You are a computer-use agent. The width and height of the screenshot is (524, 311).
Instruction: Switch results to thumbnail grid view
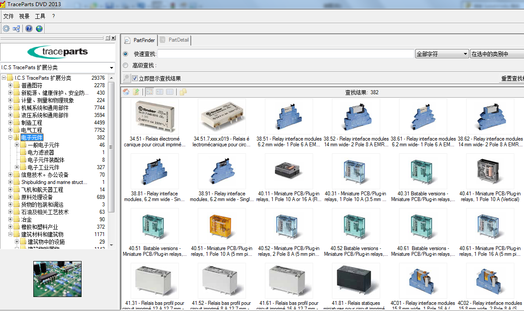(x=149, y=92)
